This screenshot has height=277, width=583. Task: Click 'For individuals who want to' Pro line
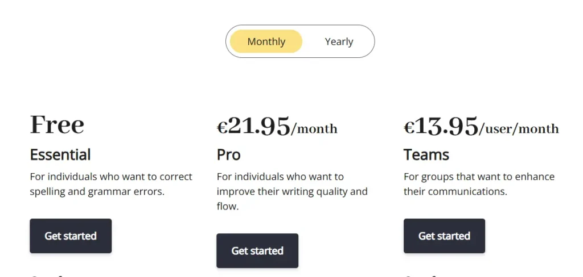(x=280, y=177)
